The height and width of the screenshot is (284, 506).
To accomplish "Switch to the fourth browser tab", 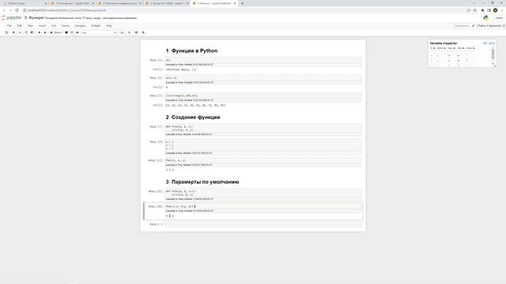I will click(x=167, y=3).
